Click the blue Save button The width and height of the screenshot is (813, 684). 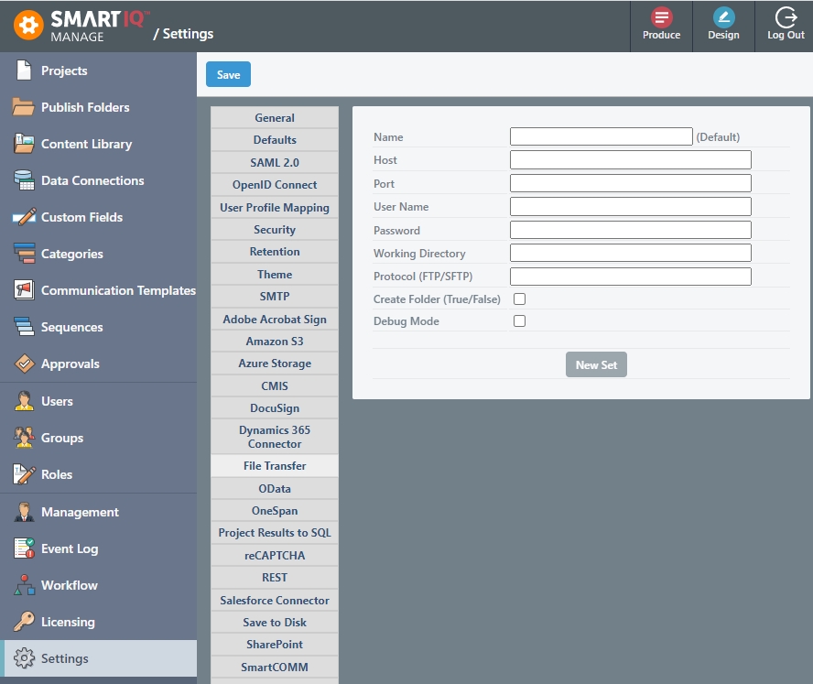228,74
